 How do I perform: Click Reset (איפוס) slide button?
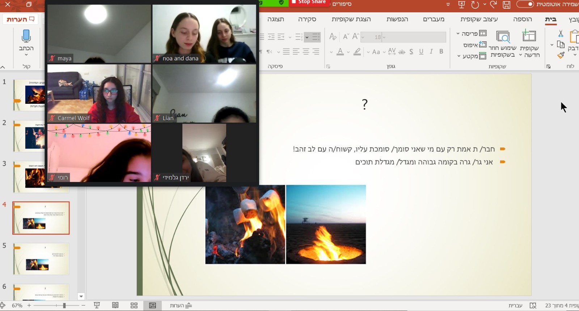coord(475,45)
